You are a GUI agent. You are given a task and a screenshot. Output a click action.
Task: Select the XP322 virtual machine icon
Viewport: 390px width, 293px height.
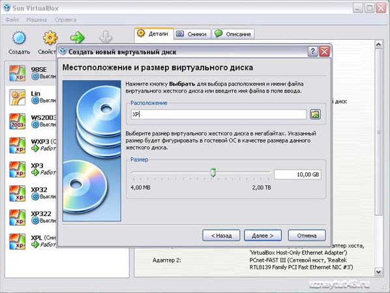point(18,217)
